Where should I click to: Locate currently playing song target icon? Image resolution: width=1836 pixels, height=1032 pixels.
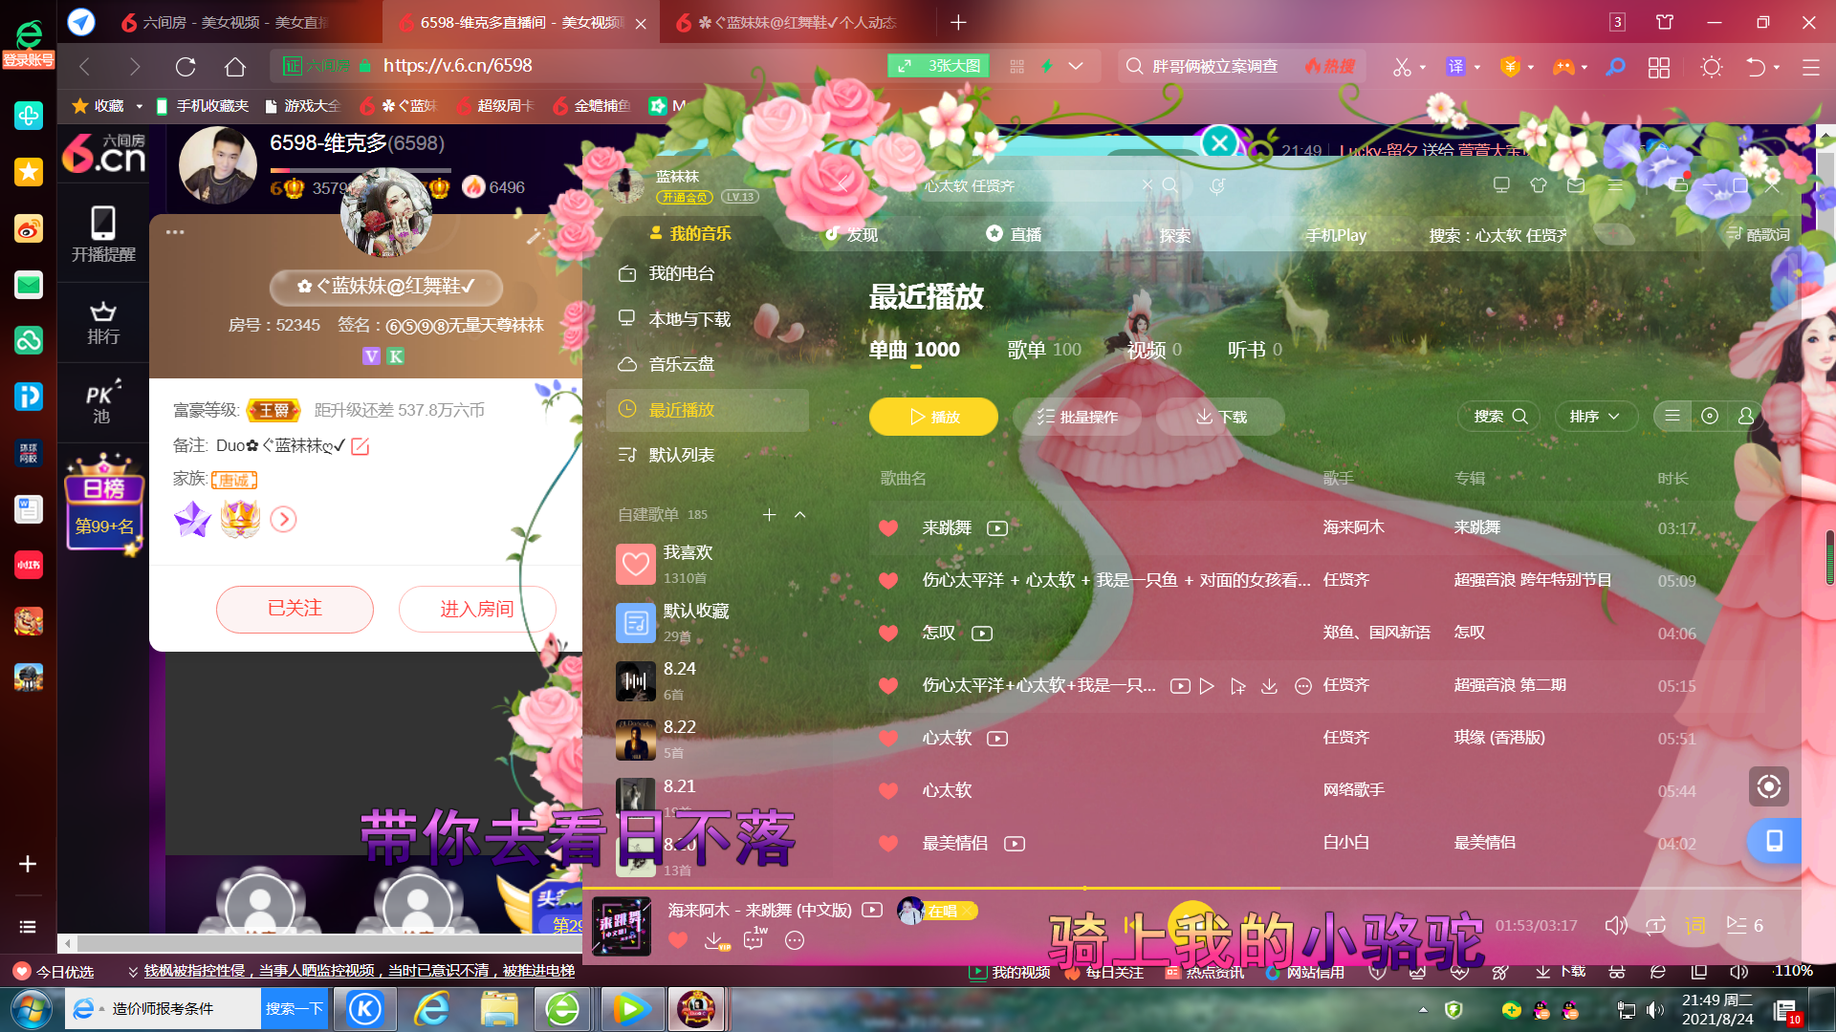[1769, 786]
